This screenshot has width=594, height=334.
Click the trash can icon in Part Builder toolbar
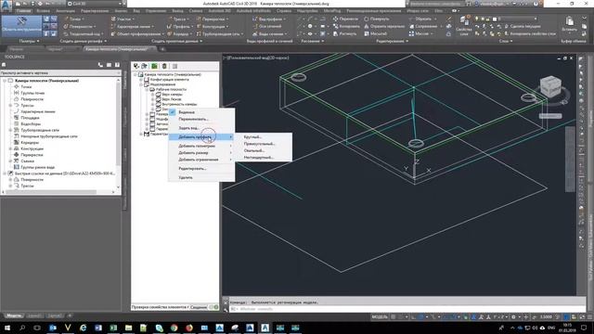(164, 66)
